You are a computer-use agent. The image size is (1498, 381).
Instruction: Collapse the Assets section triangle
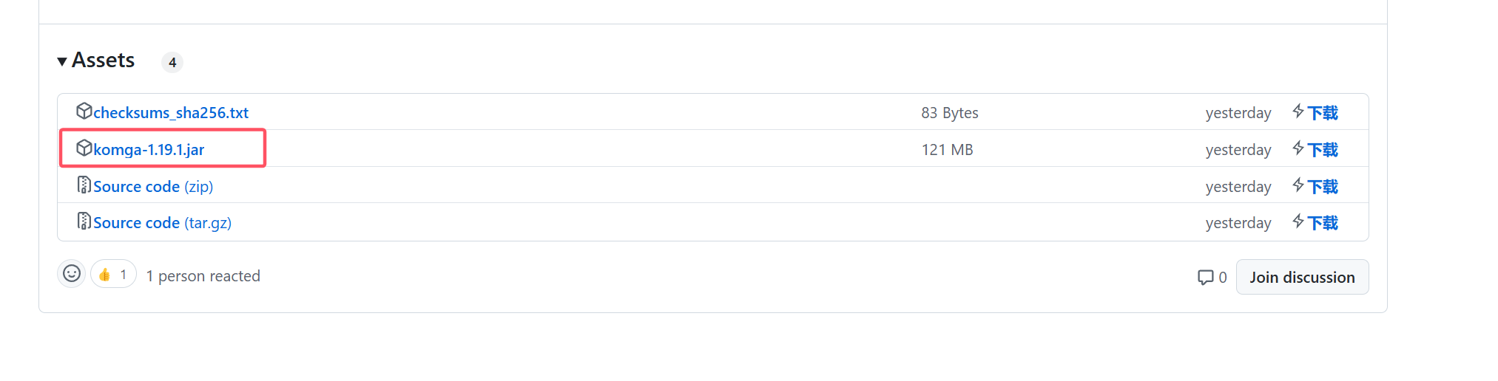pyautogui.click(x=62, y=61)
